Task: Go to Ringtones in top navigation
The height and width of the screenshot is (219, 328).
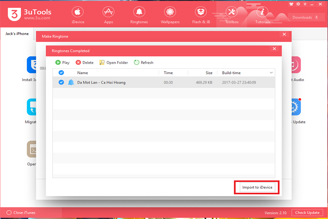Action: click(139, 15)
